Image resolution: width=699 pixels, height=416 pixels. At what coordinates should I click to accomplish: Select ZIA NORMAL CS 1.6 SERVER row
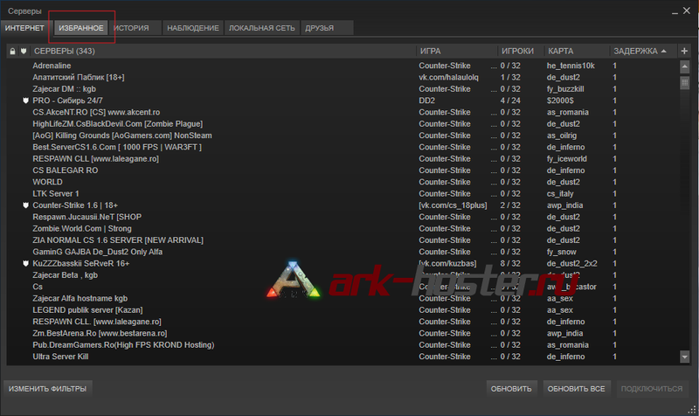[342, 240]
